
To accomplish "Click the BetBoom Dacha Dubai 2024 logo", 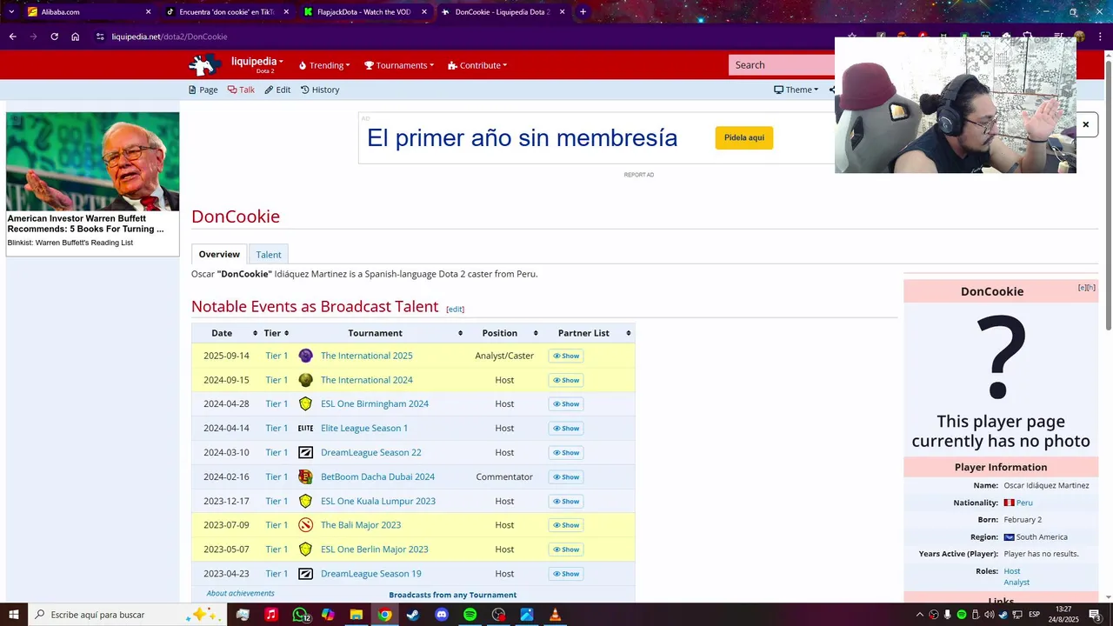I will click(x=305, y=476).
